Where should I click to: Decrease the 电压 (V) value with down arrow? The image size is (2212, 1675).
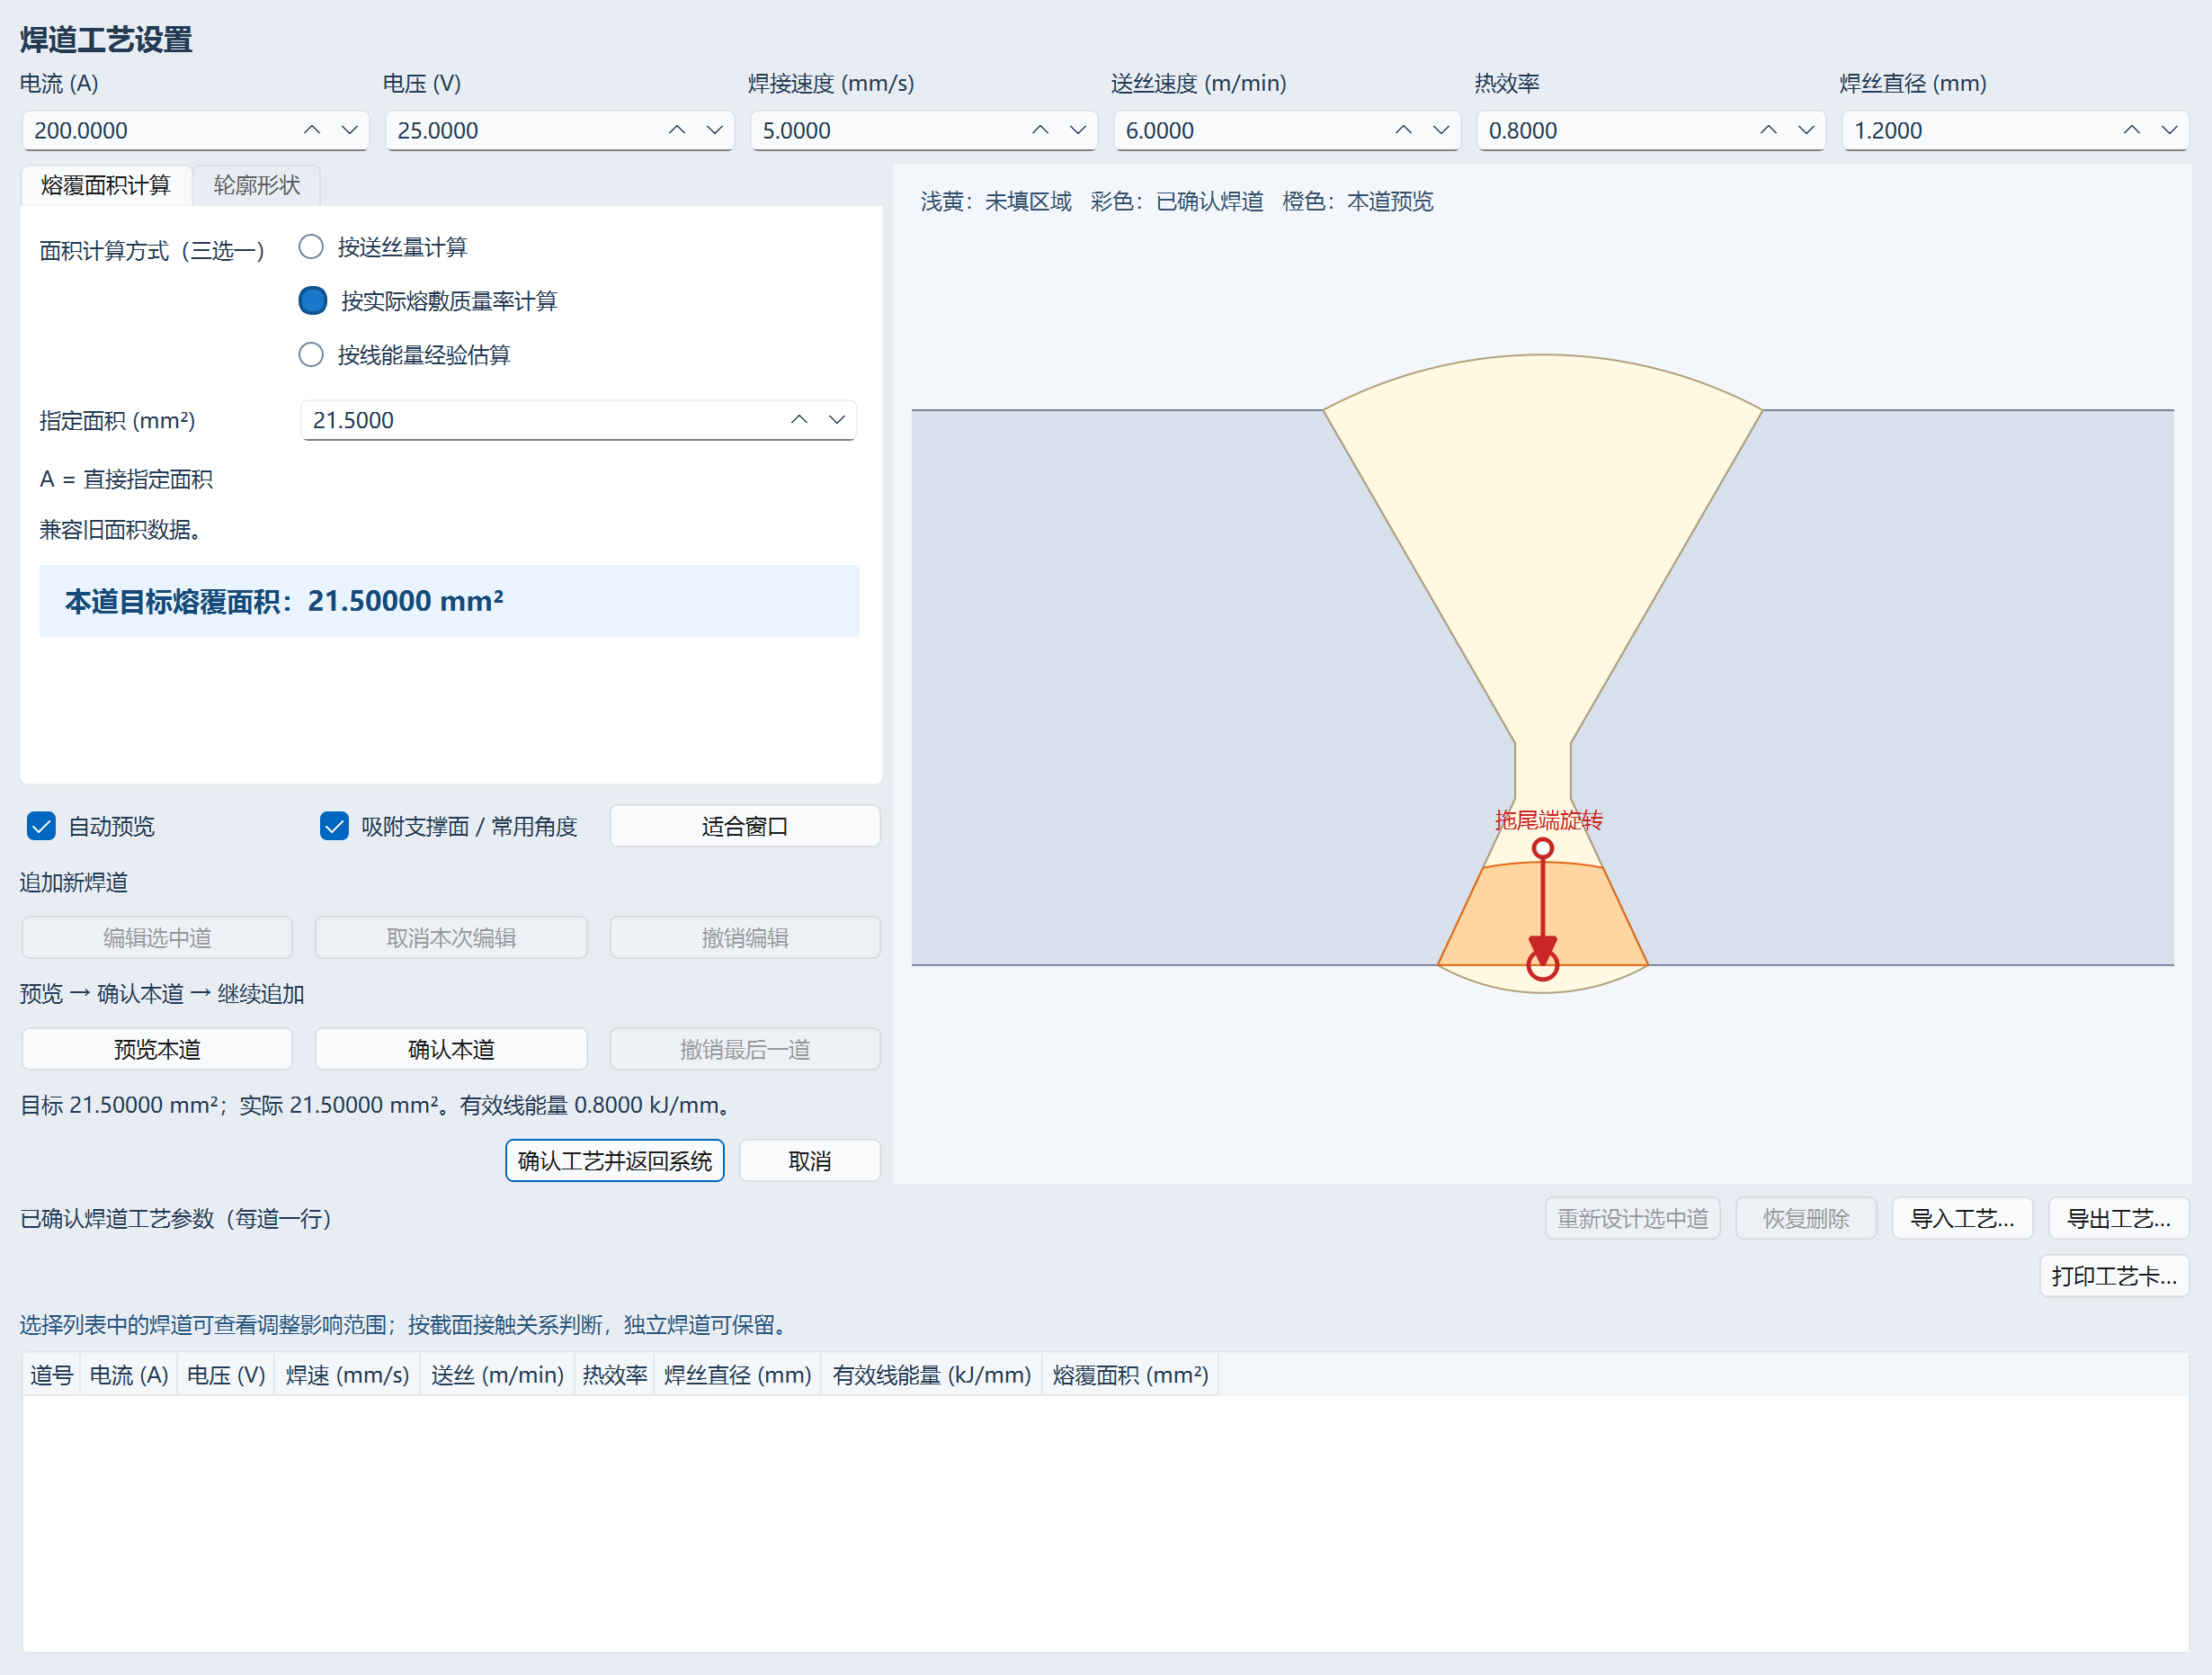coord(714,130)
